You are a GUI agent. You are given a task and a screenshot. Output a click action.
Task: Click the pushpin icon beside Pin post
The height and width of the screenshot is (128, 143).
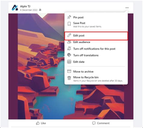click(69, 17)
